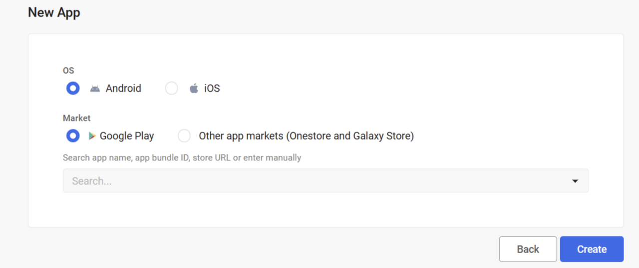Select Other app markets radio button
The width and height of the screenshot is (639, 268).
[x=184, y=136]
